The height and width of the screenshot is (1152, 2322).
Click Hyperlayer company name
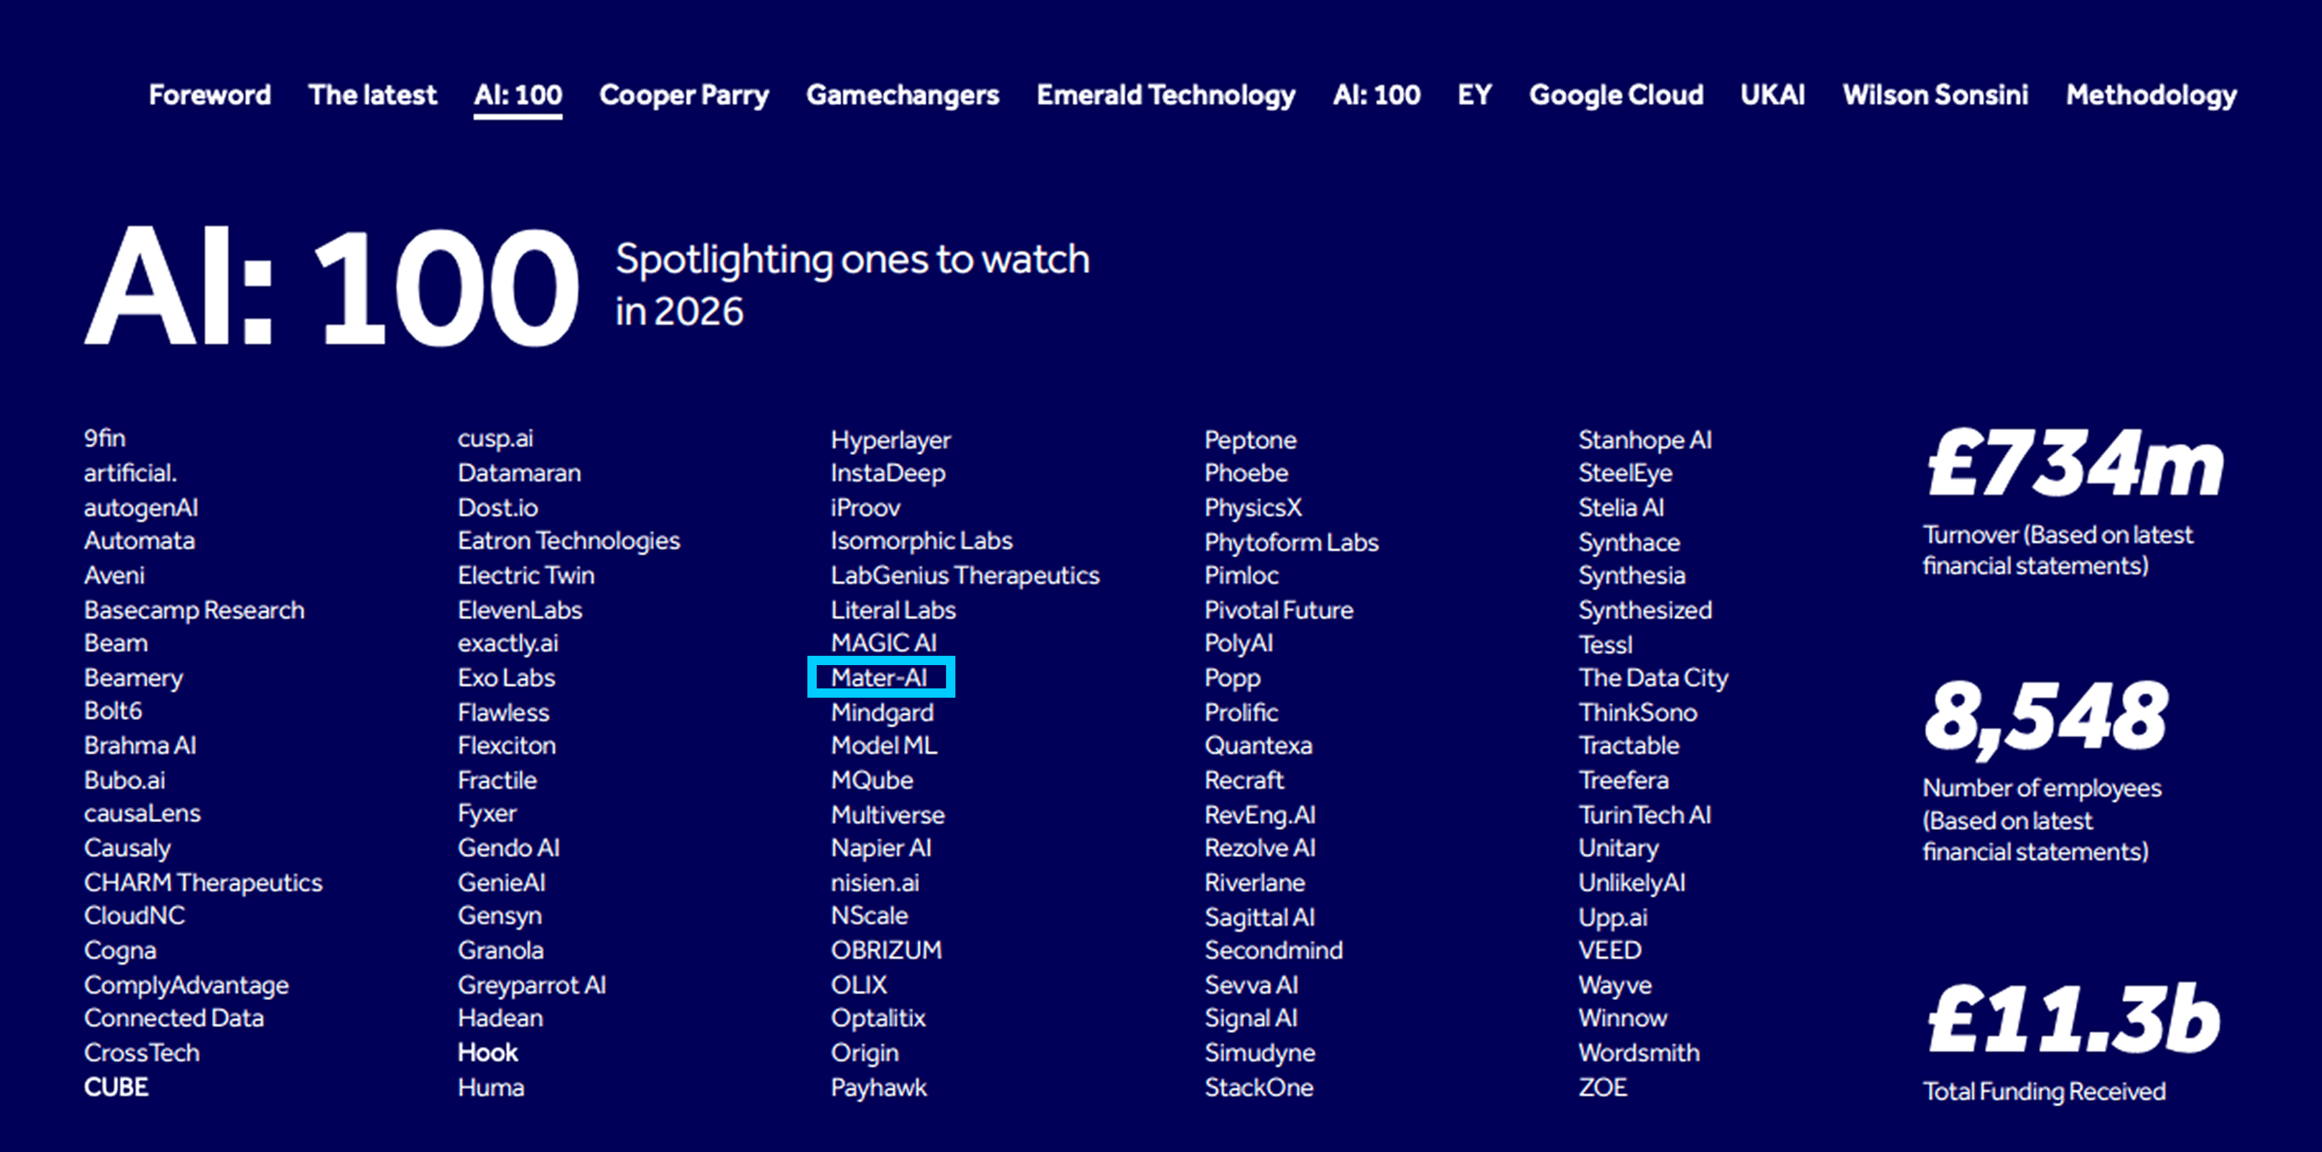click(891, 441)
